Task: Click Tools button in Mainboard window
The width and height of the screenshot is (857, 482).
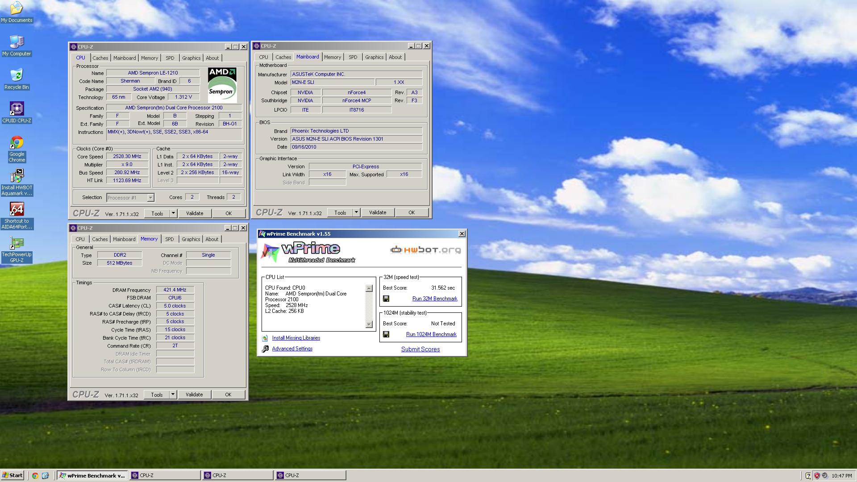Action: coord(340,212)
